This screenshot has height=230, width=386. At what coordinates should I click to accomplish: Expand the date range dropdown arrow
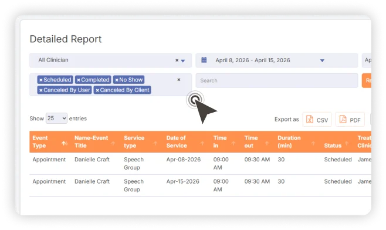pyautogui.click(x=322, y=60)
